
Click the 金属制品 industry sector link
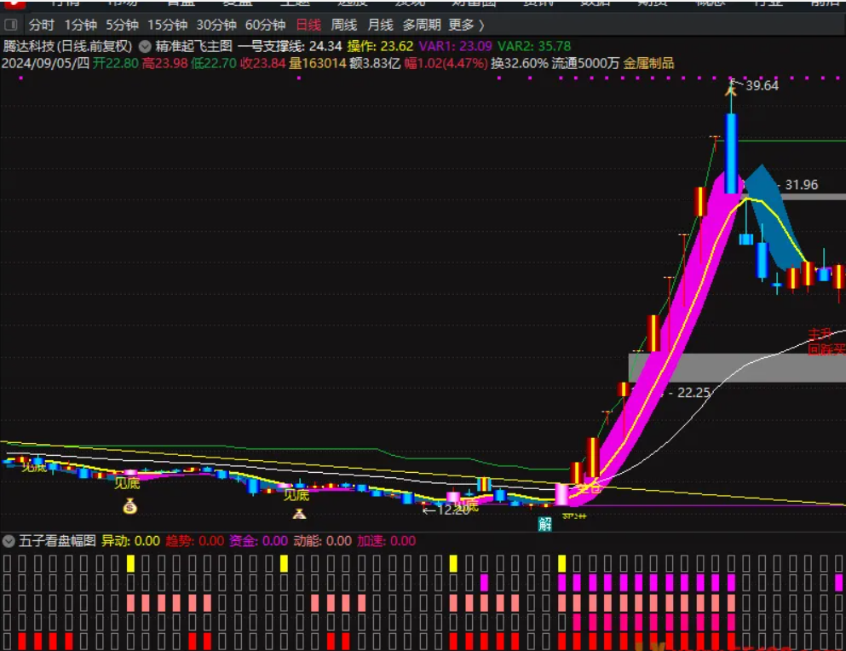coord(648,63)
